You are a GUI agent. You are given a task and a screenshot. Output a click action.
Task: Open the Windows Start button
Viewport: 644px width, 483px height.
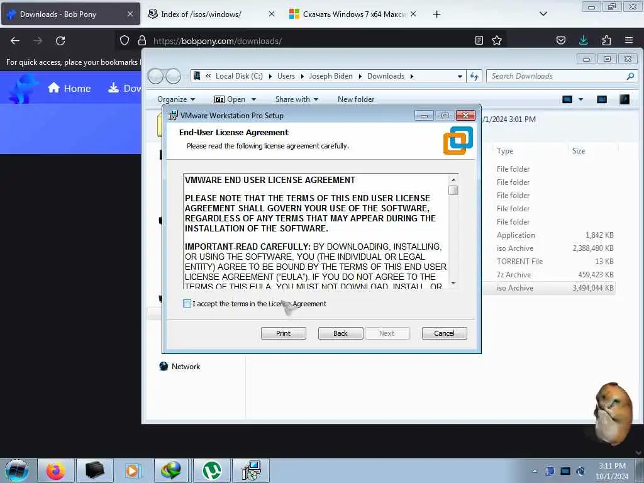tap(17, 470)
